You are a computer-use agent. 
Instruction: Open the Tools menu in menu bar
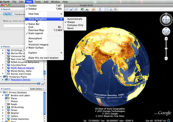38,2
